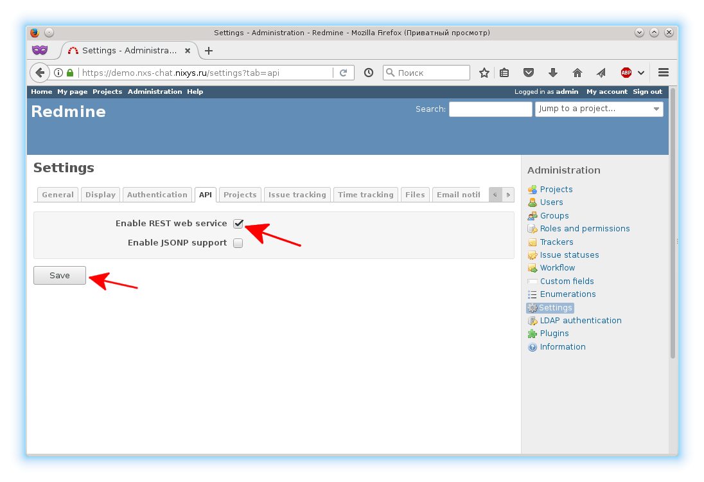Open the downloads arrow icon
This screenshot has width=704, height=482.
(x=553, y=73)
